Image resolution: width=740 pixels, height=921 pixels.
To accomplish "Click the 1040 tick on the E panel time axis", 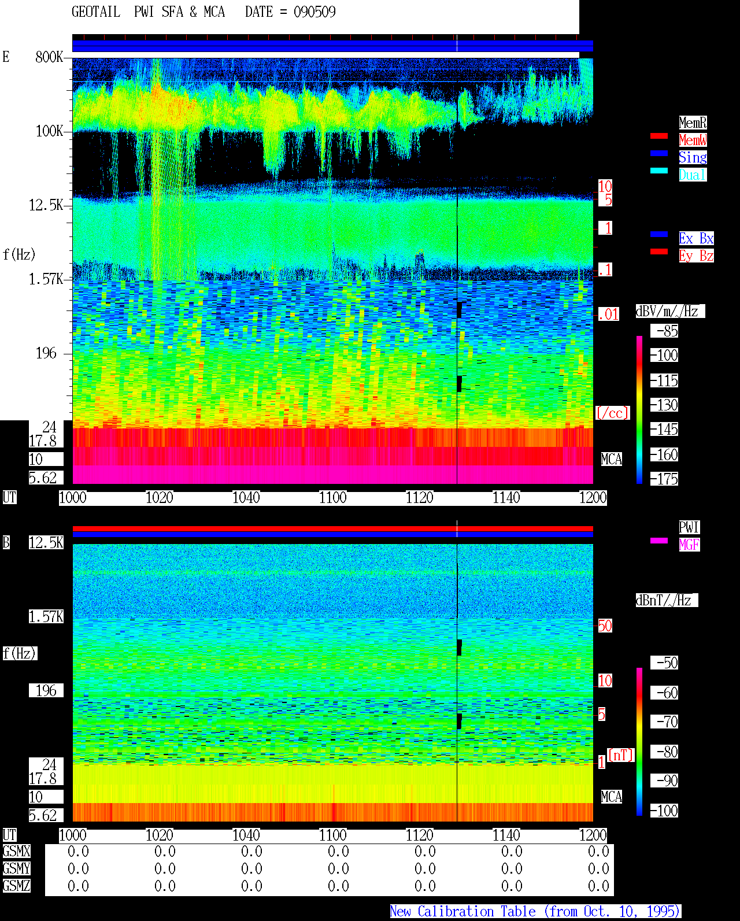I will [x=246, y=497].
